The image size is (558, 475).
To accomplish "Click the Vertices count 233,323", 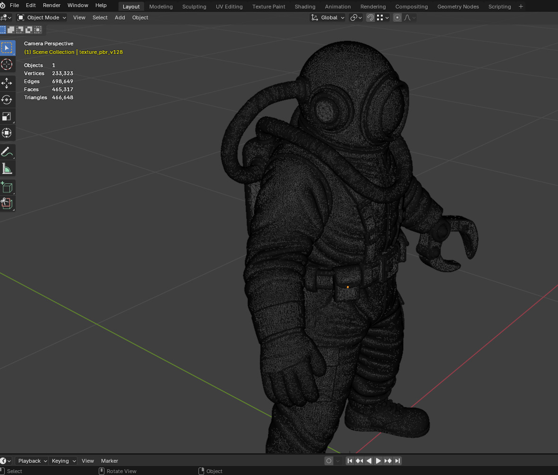I will [x=63, y=73].
